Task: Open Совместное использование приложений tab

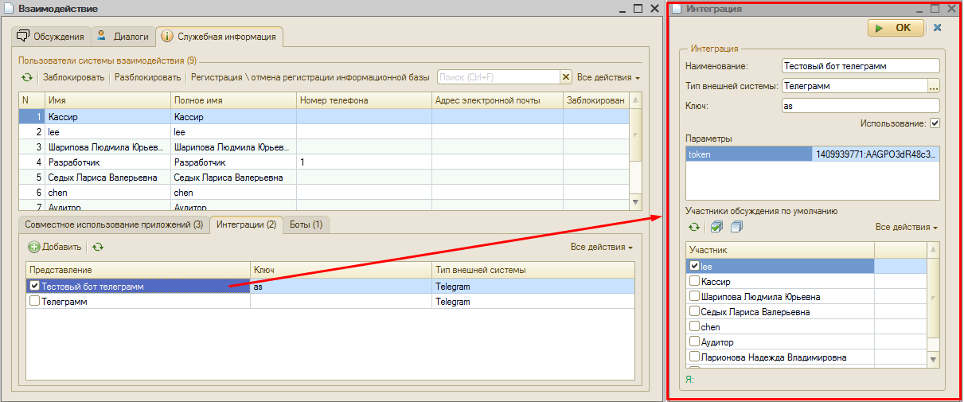Action: 114,225
